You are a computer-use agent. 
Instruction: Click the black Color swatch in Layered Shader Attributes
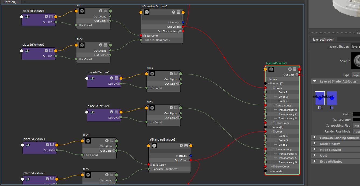tap(357, 114)
